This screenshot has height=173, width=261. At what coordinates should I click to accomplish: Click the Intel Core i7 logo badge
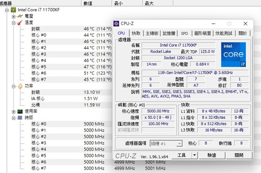click(233, 54)
